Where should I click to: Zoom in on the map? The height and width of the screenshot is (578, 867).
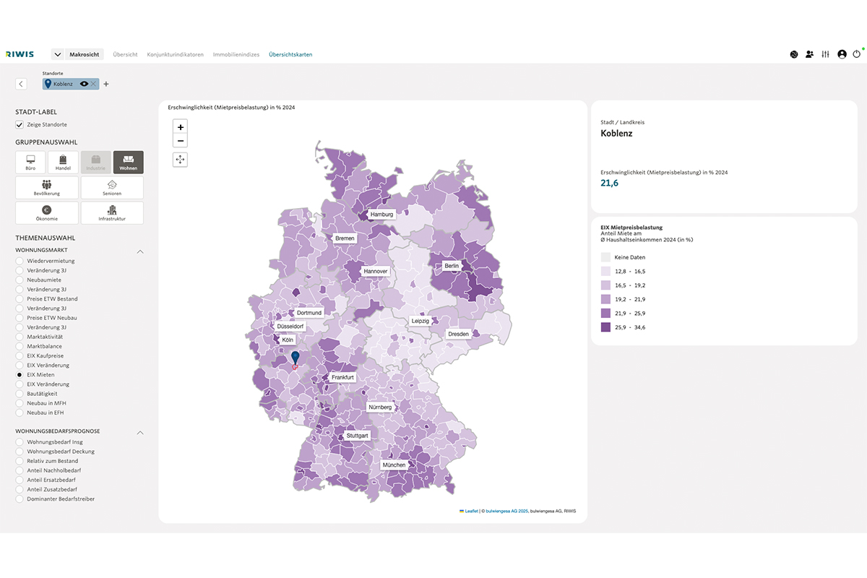[181, 127]
